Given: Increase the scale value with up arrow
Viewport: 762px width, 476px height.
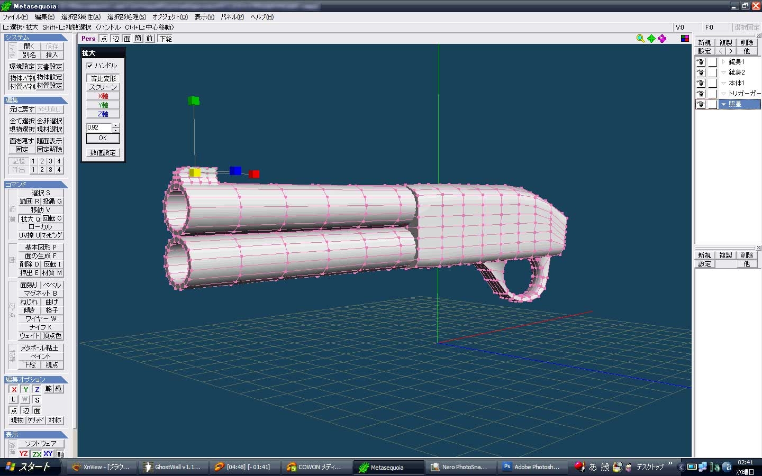Looking at the screenshot, I should (x=116, y=125).
